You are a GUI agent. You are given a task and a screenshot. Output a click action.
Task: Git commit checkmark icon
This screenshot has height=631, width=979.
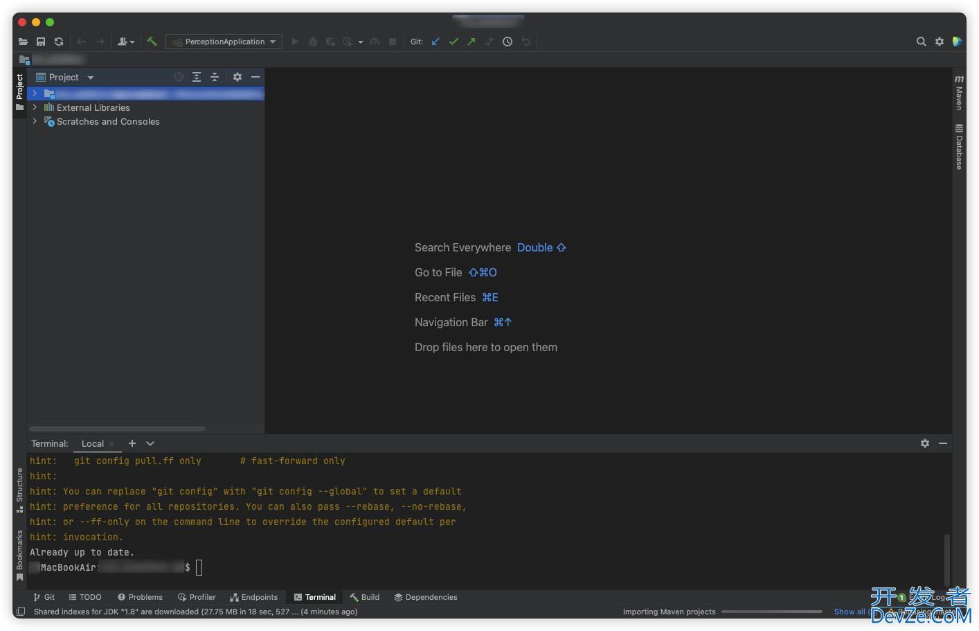[x=453, y=42]
